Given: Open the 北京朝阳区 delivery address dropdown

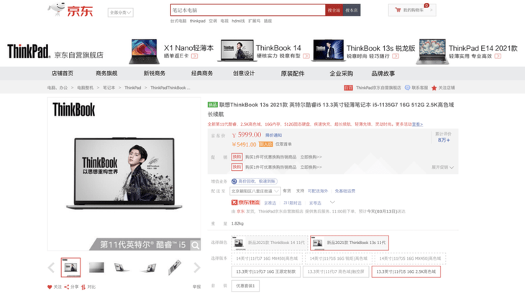Looking at the screenshot, I should 255,191.
